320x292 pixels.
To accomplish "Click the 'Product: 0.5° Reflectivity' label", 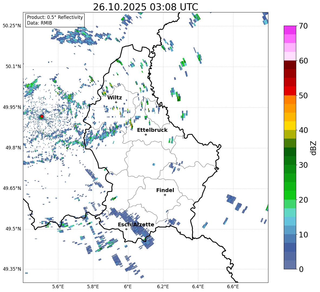I will 55,17.
